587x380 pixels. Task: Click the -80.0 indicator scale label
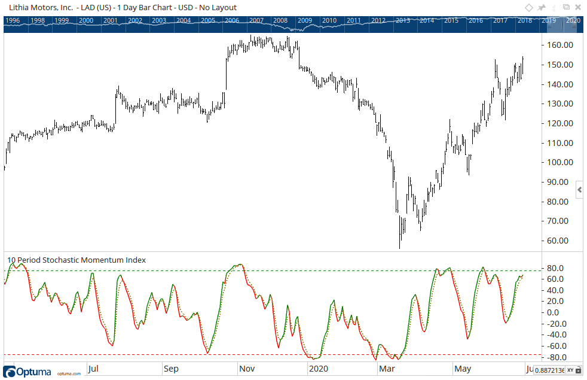pyautogui.click(x=556, y=357)
